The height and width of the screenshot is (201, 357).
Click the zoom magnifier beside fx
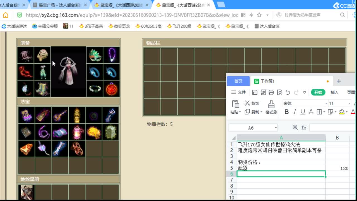295,128
